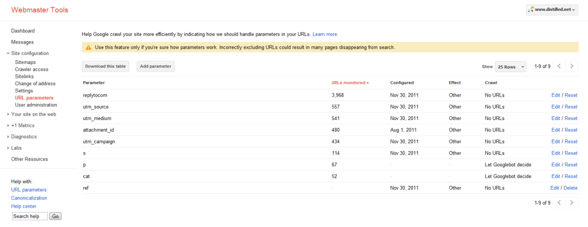Screen dimensions: 588x227
Task: Reset the attachment_id parameter
Action: pyautogui.click(x=571, y=130)
